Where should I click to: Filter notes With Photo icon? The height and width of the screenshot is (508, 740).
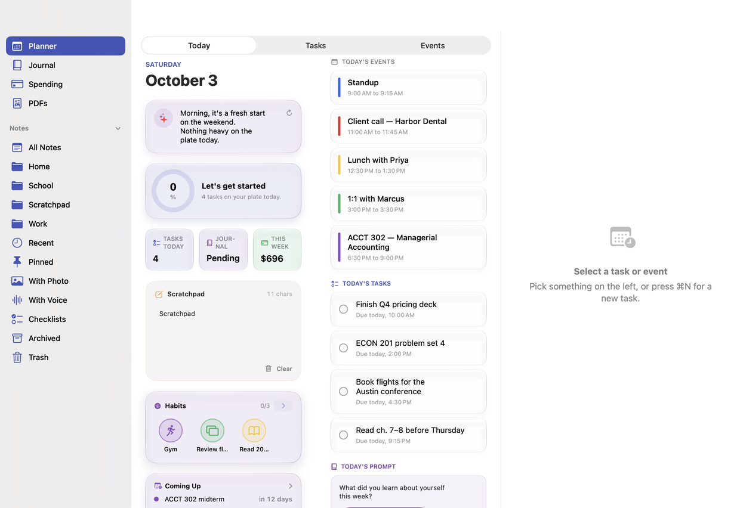[x=17, y=281]
